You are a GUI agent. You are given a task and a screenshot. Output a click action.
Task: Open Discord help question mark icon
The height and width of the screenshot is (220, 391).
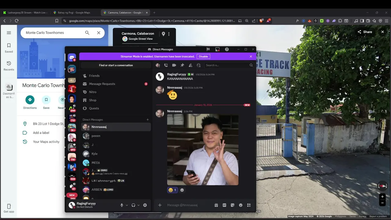click(x=227, y=49)
